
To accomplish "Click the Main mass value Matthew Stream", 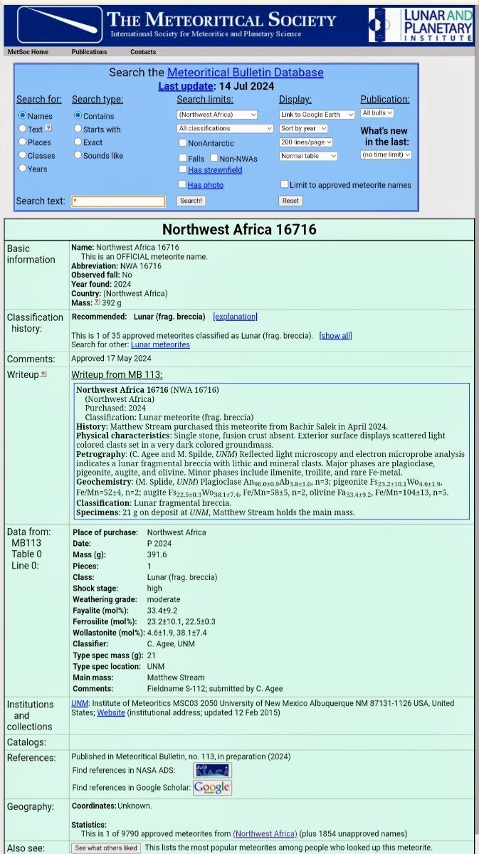I will tap(176, 678).
